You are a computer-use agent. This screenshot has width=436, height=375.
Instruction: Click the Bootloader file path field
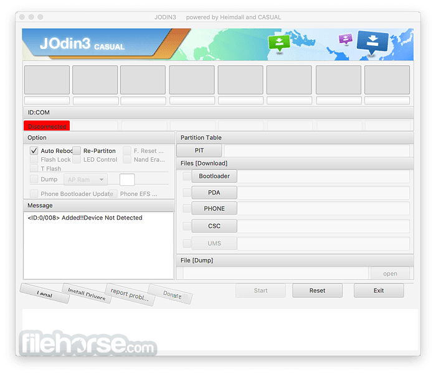(323, 176)
